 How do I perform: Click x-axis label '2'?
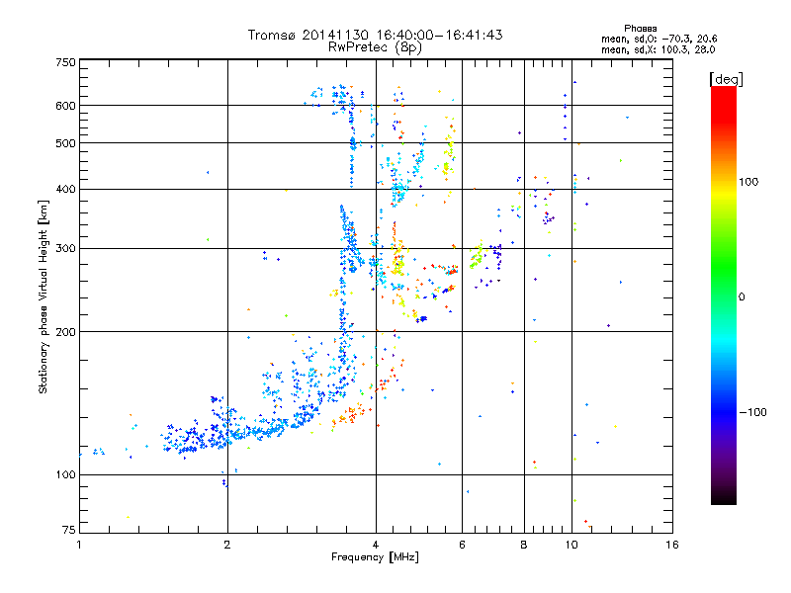point(227,545)
